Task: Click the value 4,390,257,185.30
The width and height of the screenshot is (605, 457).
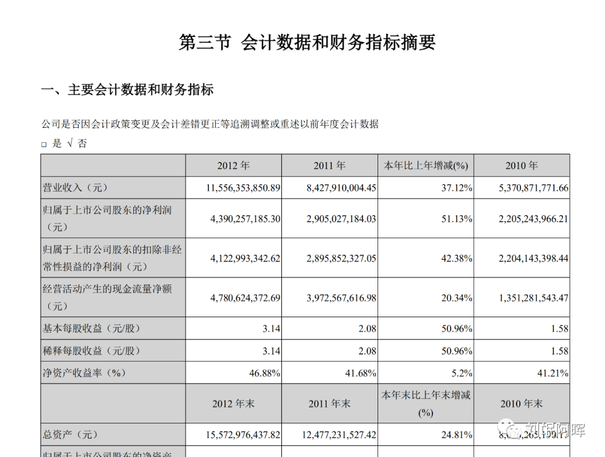Action: 245,218
